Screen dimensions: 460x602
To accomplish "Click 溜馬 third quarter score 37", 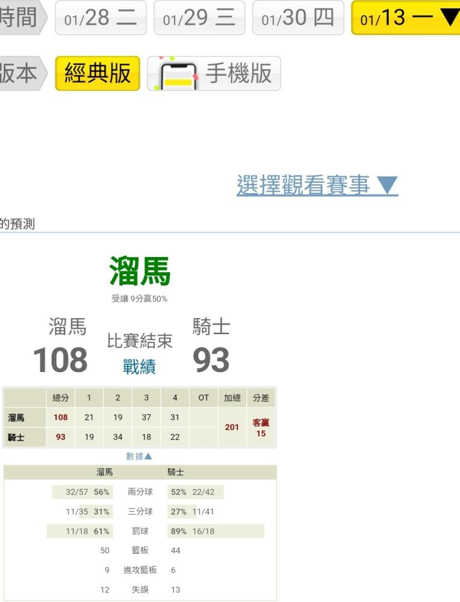I will coord(146,417).
